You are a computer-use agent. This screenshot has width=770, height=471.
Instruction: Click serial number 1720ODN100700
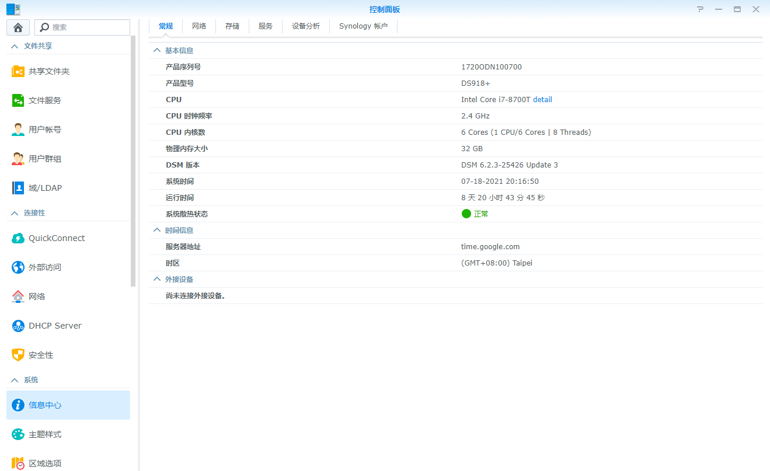coord(492,67)
